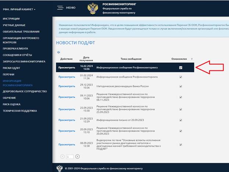Go to previous page arrow in pager
229x172 pixels.
[62, 157]
